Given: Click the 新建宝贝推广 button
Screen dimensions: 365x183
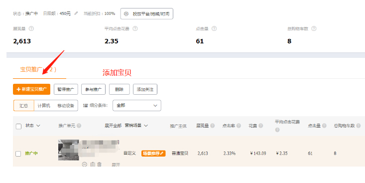Looking at the screenshot, I should pyautogui.click(x=32, y=89).
